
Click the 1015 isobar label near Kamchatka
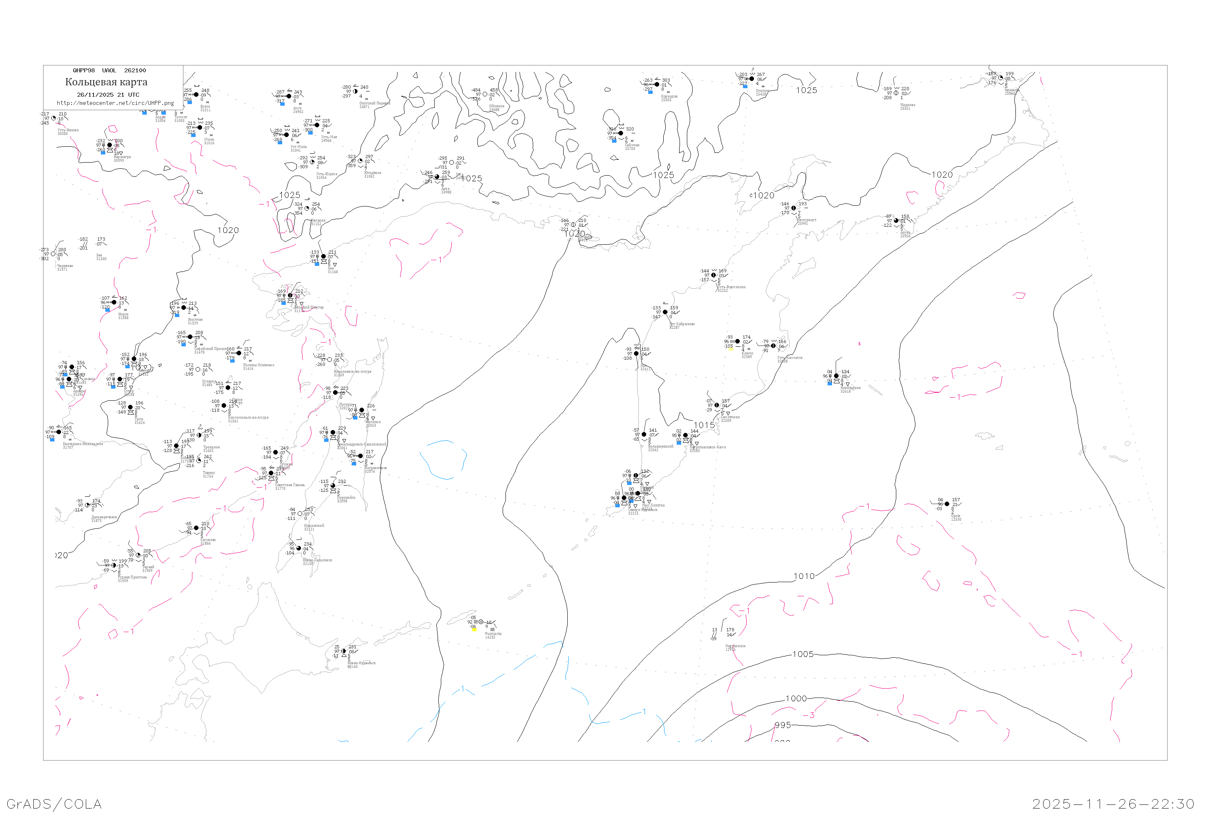(704, 425)
